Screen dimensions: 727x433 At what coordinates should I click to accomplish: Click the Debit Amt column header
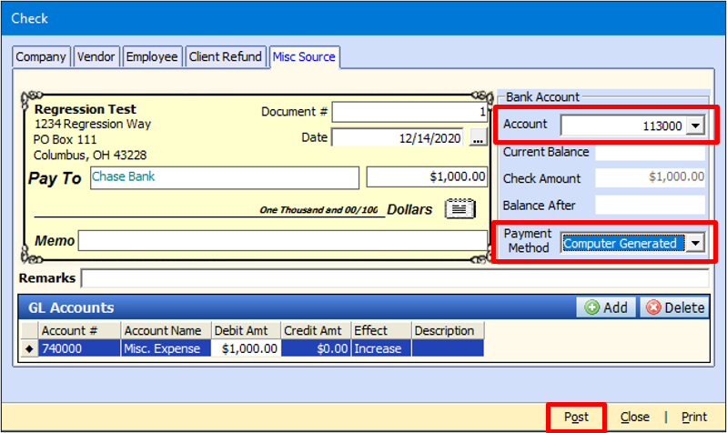click(247, 330)
